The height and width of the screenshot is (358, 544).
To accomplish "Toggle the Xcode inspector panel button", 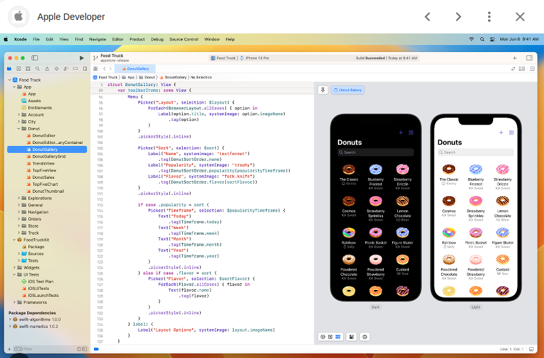I will point(529,58).
